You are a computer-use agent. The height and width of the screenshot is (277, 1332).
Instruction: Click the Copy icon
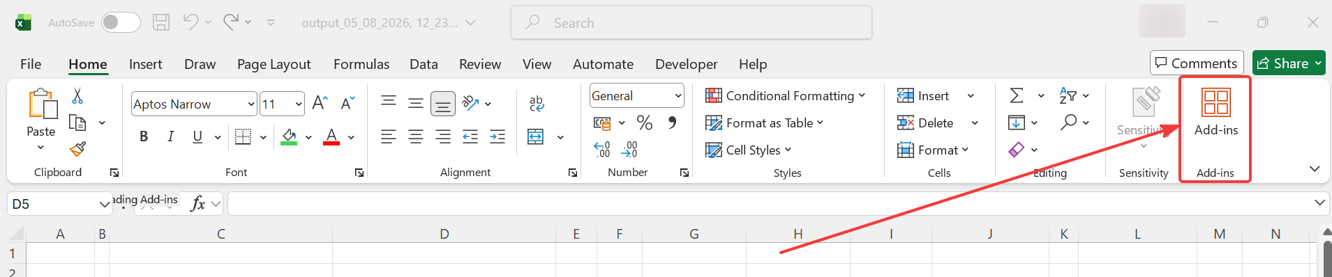(x=77, y=123)
